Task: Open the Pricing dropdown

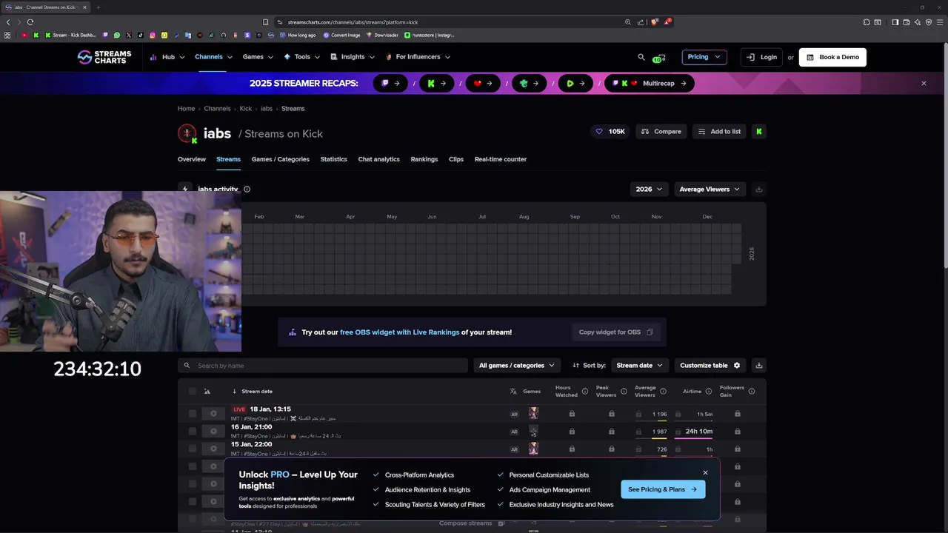Action: [x=704, y=57]
